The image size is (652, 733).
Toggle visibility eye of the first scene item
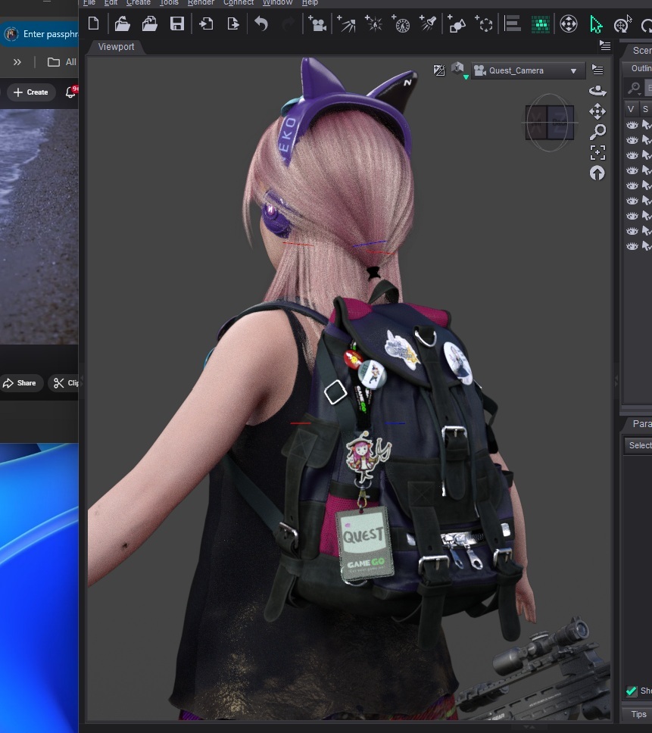[632, 125]
